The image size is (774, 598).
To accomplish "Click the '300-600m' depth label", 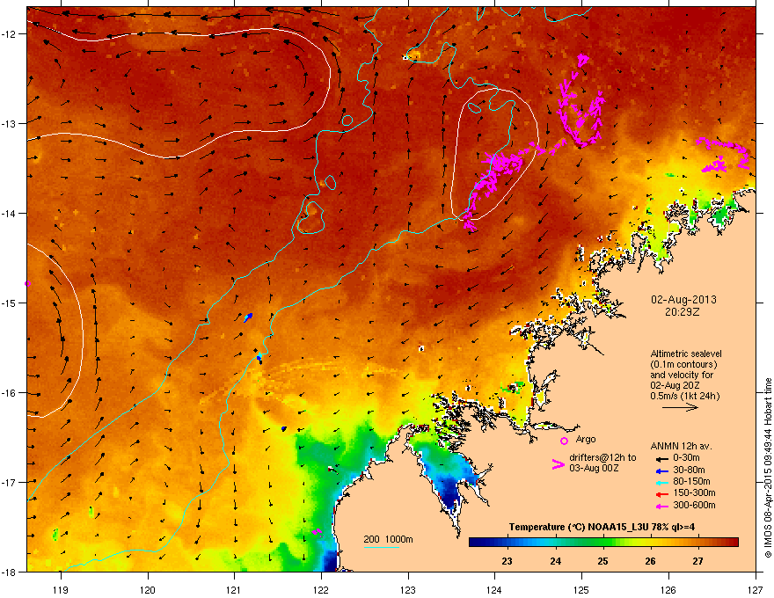I will point(695,506).
